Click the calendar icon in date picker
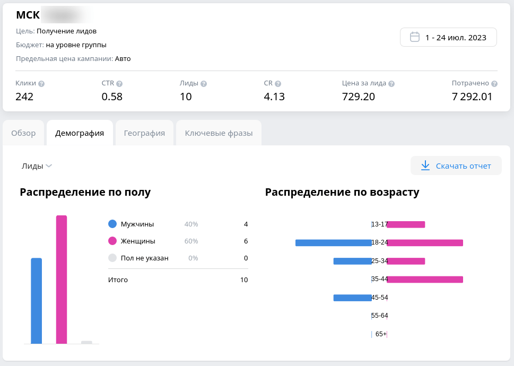The width and height of the screenshot is (514, 366). 415,38
